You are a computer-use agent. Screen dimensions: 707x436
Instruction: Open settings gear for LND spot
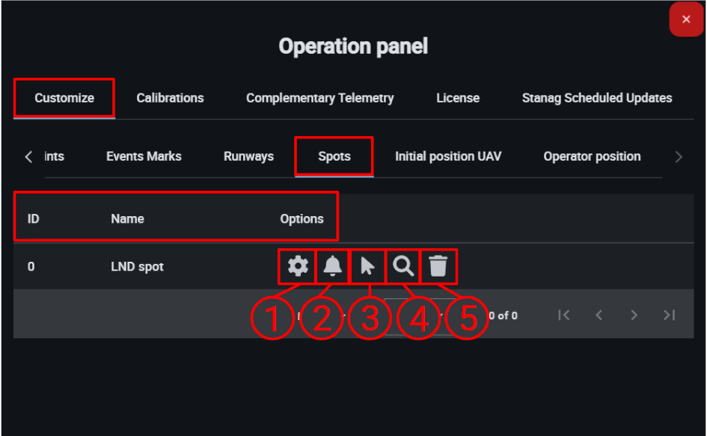click(298, 266)
